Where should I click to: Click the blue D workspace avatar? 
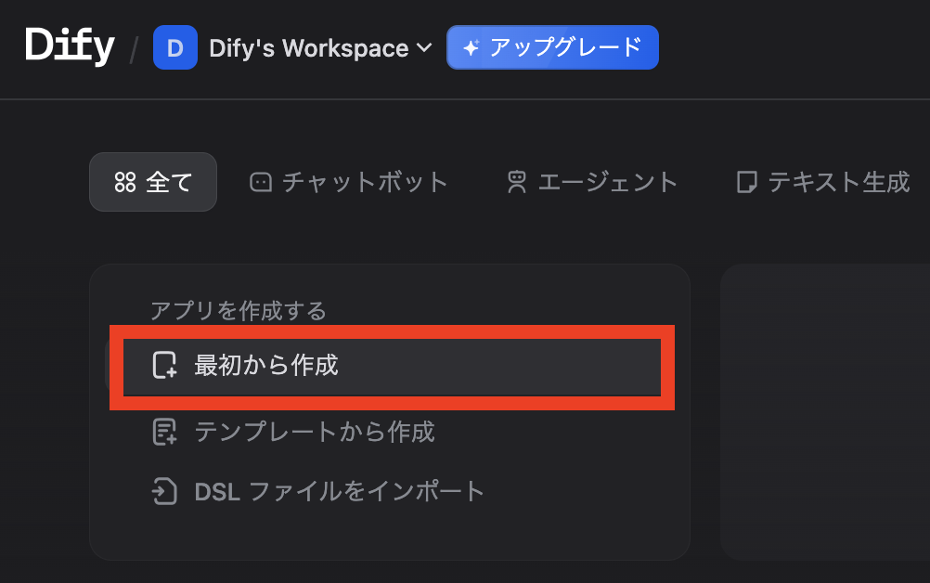pyautogui.click(x=175, y=47)
